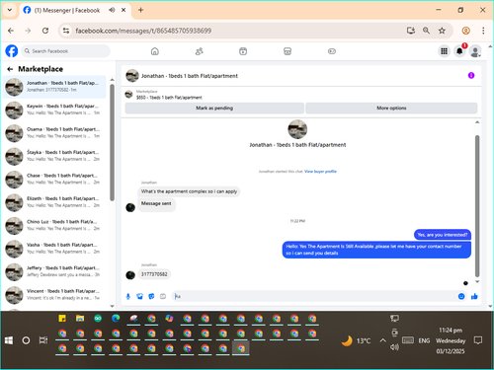Open a new browser tab

coord(140,10)
